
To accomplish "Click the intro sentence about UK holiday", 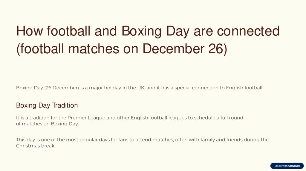I will point(140,88).
